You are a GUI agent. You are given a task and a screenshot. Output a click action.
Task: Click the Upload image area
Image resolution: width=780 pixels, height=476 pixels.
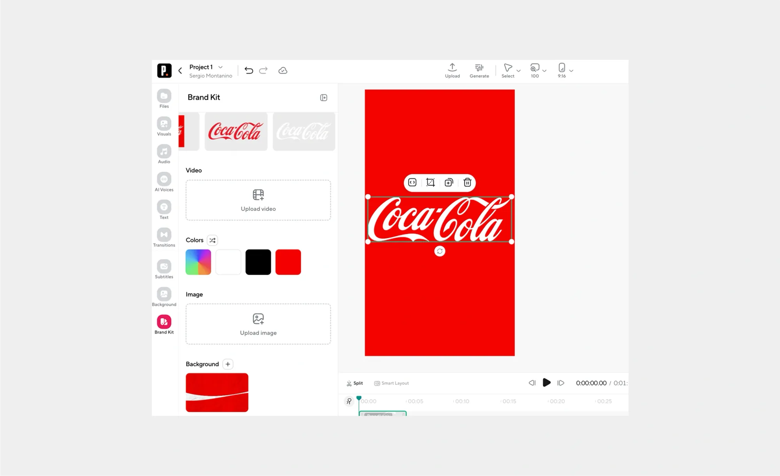click(x=258, y=324)
